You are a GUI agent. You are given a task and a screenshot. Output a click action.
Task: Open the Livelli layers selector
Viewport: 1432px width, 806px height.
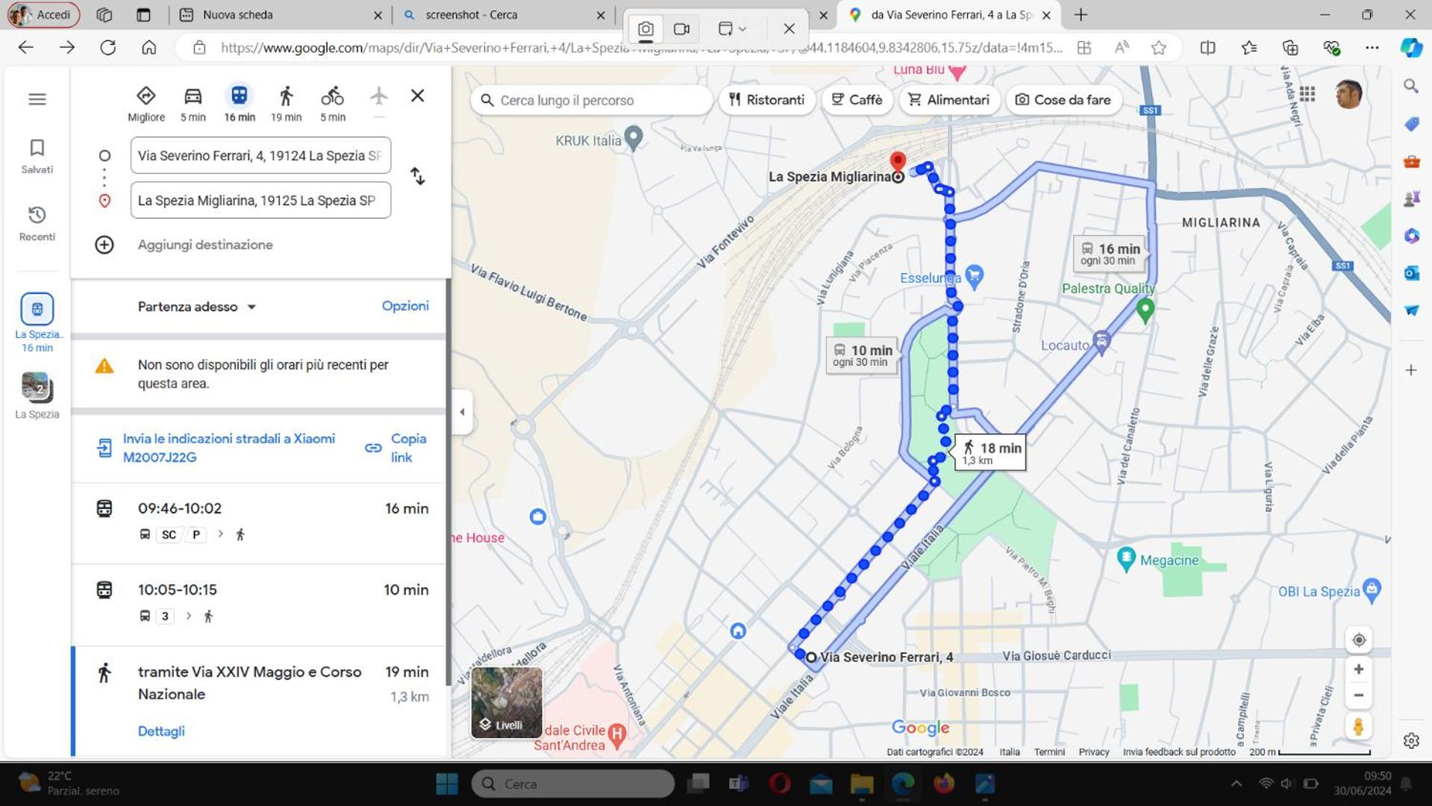[x=507, y=703]
